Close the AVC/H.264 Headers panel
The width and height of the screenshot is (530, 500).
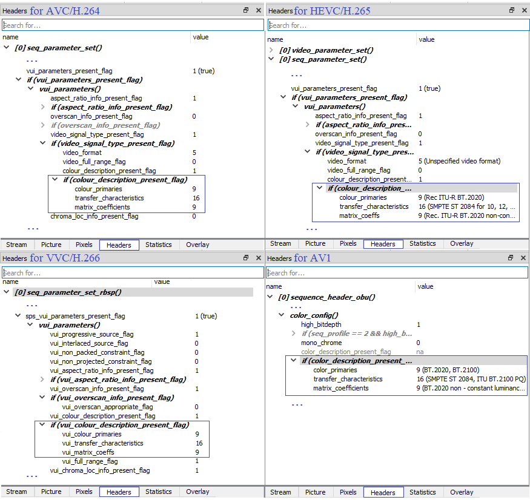pyautogui.click(x=259, y=10)
